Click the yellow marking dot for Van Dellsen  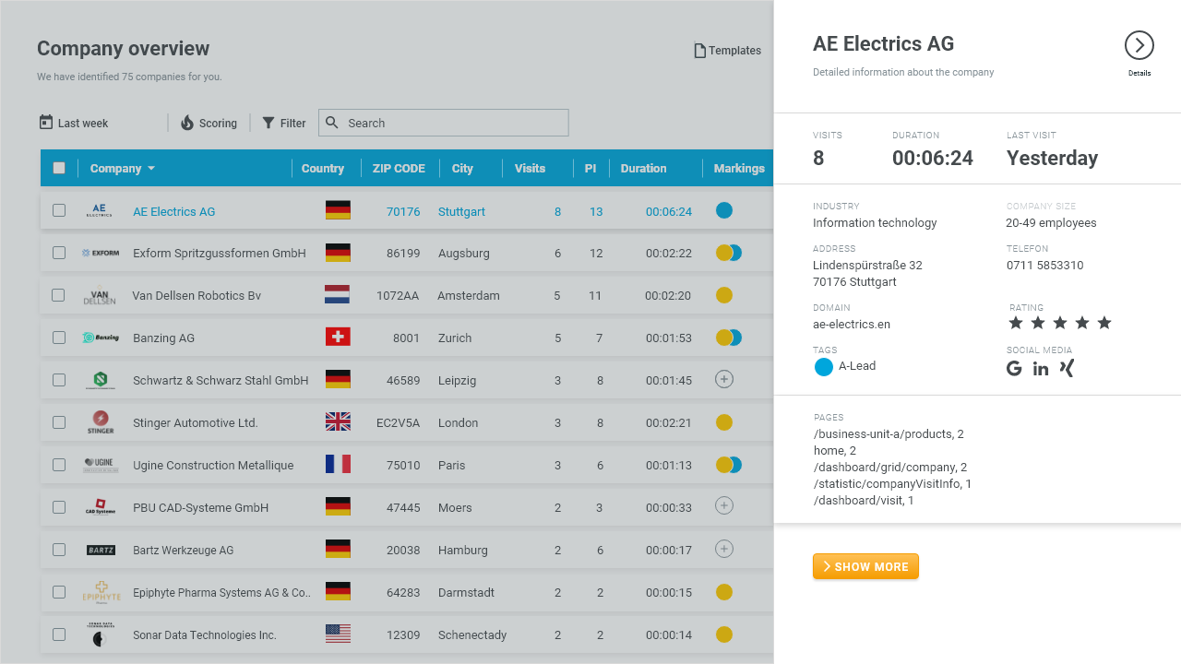pos(724,295)
